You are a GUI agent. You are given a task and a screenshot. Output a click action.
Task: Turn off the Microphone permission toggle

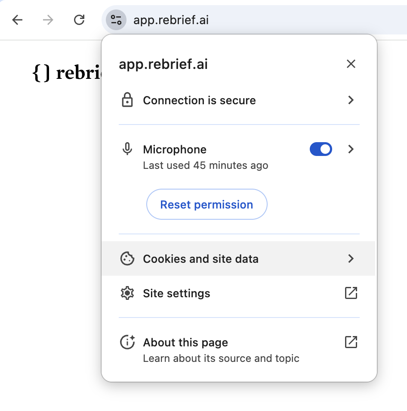[321, 149]
